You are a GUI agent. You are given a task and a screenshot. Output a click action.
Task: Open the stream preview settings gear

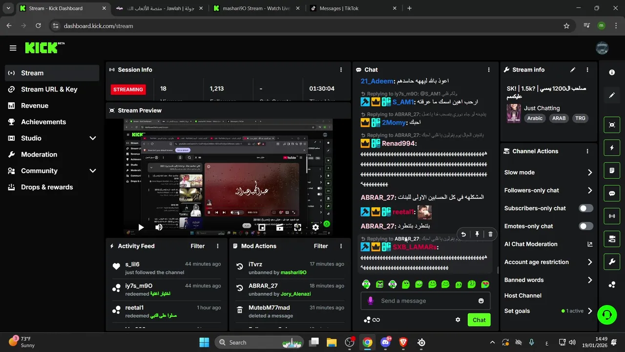click(315, 227)
